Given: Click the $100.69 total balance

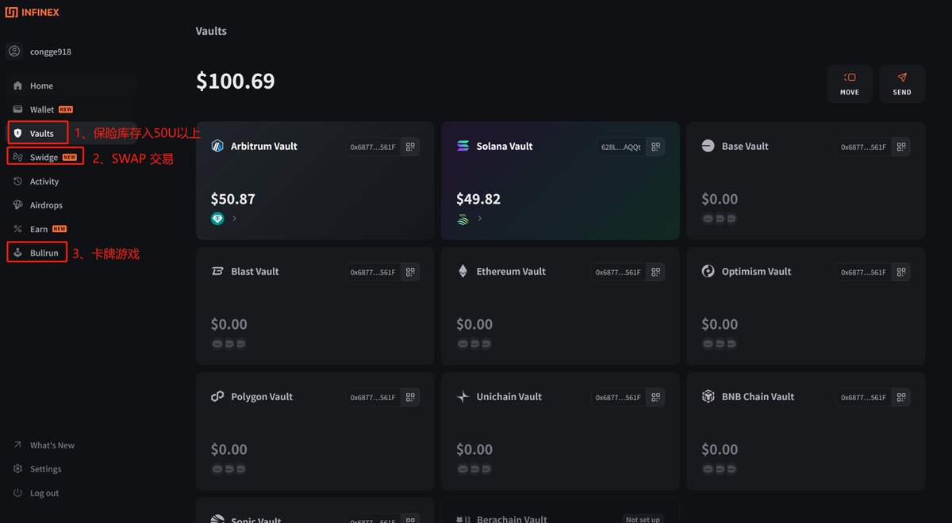Looking at the screenshot, I should (236, 81).
